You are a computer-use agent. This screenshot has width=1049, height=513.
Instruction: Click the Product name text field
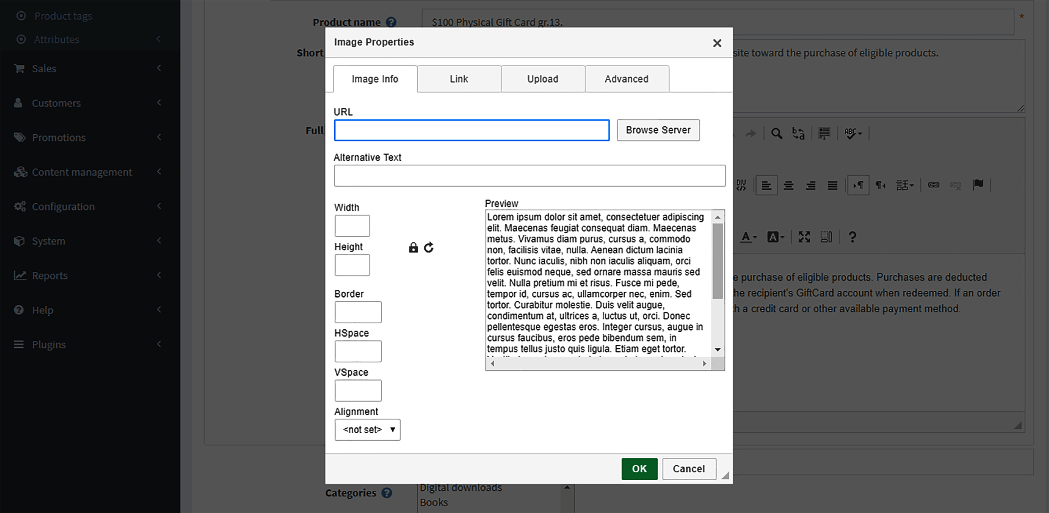pyautogui.click(x=718, y=22)
